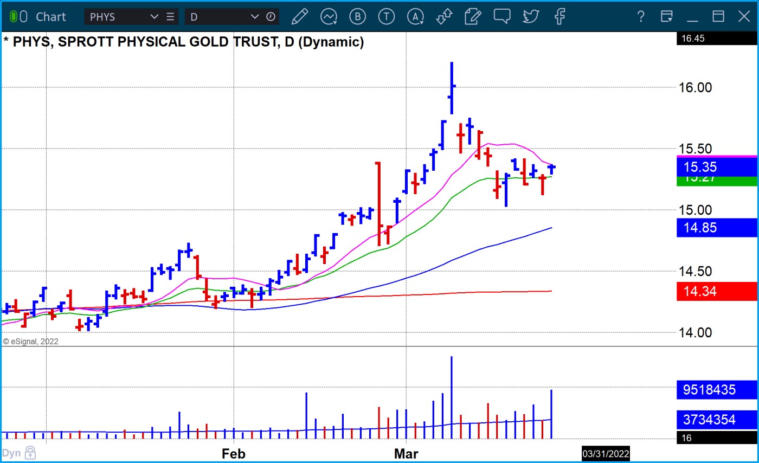759x463 pixels.
Task: Open the edit note icon
Action: click(x=473, y=16)
